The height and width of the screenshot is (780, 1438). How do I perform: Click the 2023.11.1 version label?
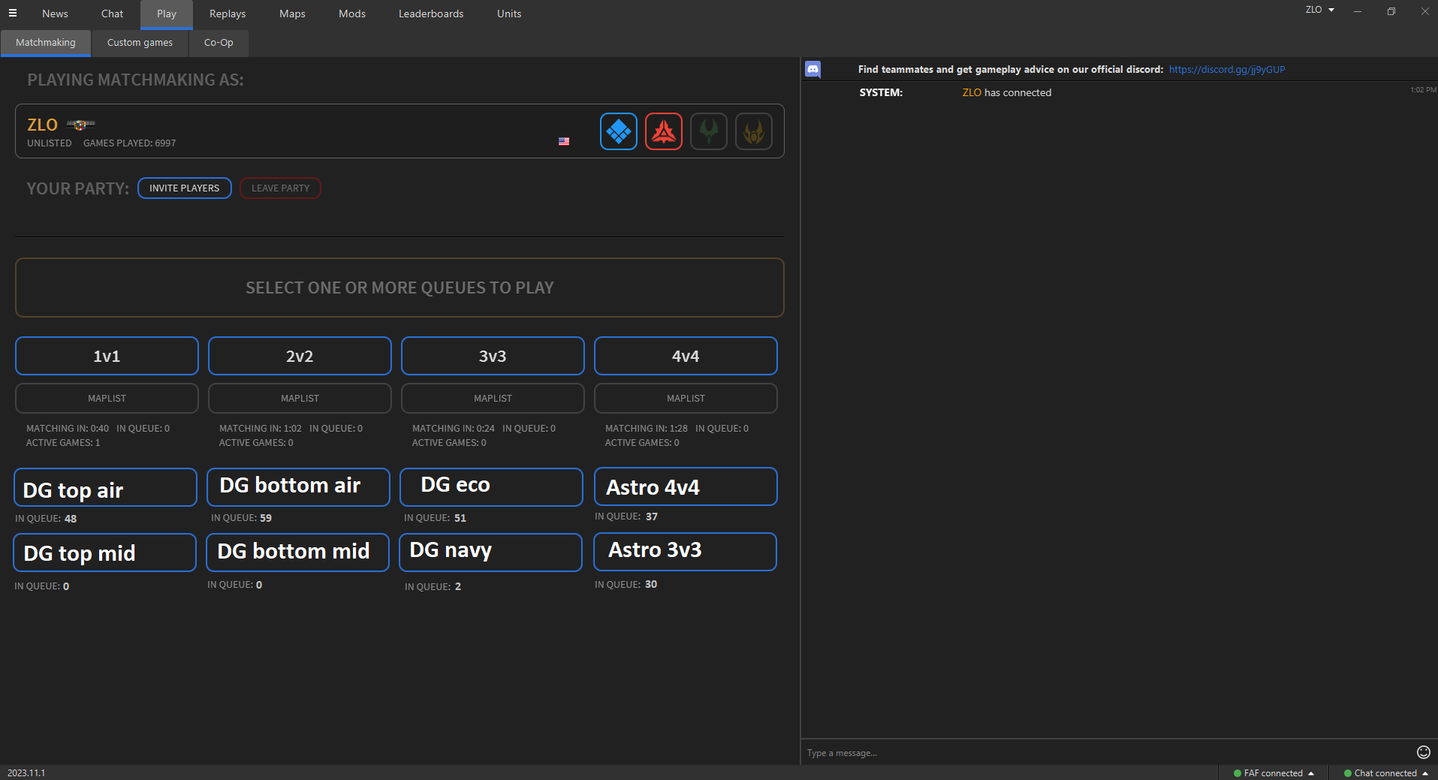point(26,773)
